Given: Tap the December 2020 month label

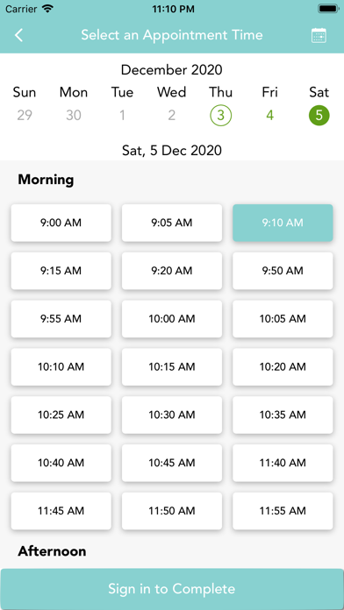Looking at the screenshot, I should (172, 70).
